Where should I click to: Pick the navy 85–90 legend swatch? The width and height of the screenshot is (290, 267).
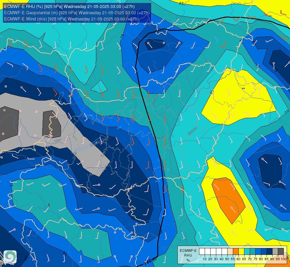coord(270,251)
